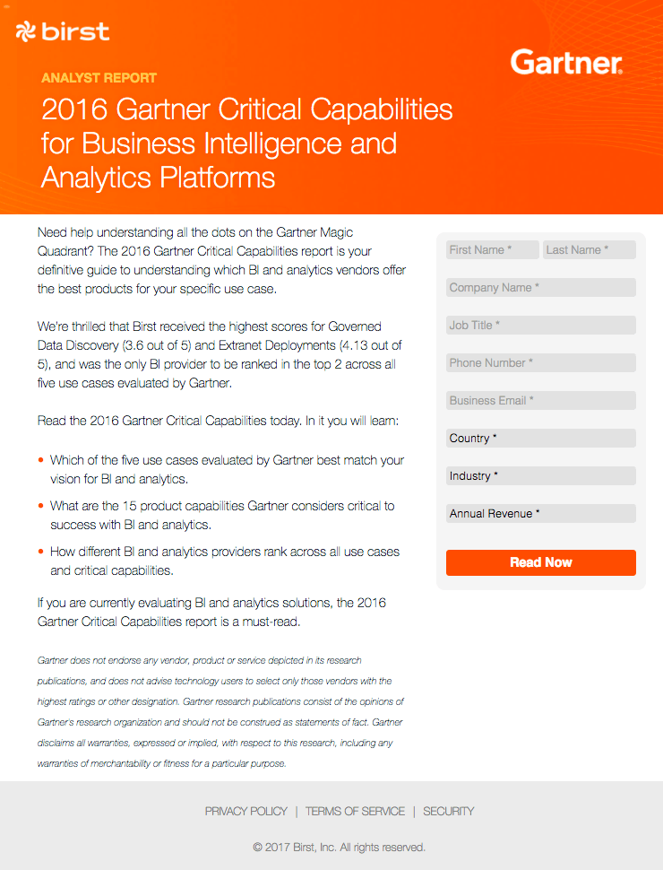
Task: Open the Industry dropdown
Action: click(x=540, y=475)
